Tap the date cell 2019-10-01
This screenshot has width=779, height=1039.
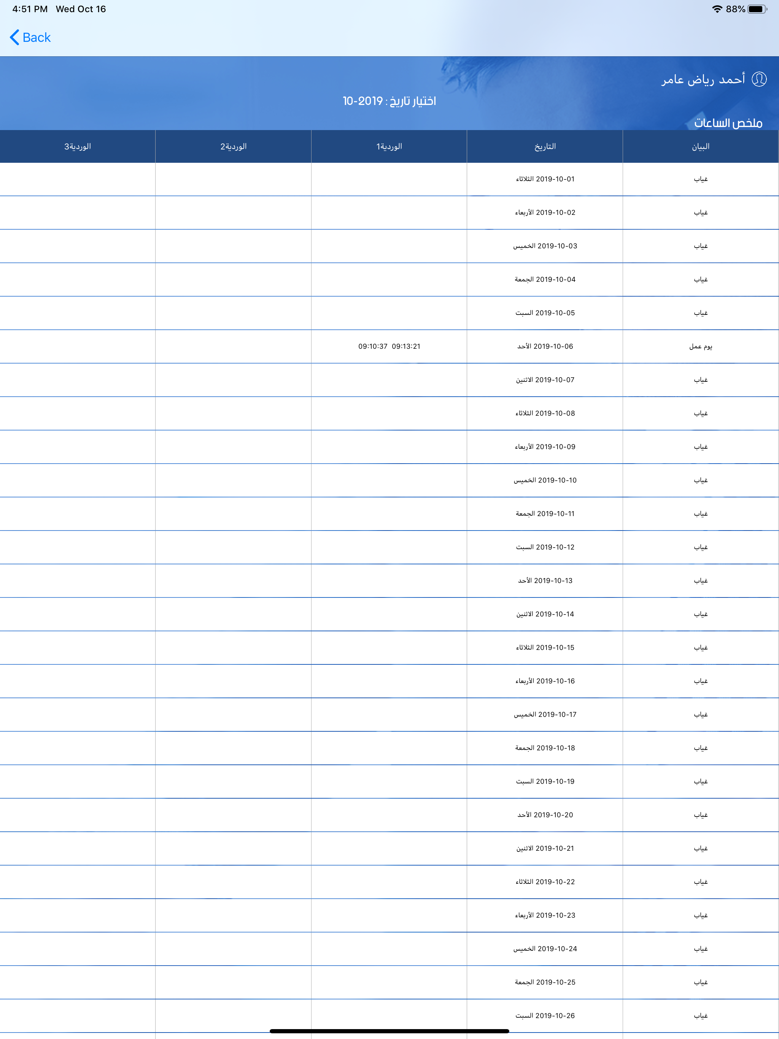(x=545, y=179)
